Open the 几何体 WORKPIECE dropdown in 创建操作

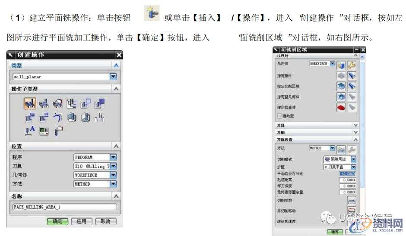[x=113, y=175]
